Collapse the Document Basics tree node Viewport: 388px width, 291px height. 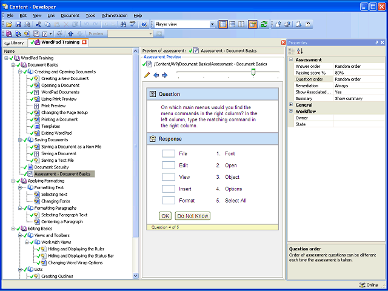pyautogui.click(x=13, y=65)
